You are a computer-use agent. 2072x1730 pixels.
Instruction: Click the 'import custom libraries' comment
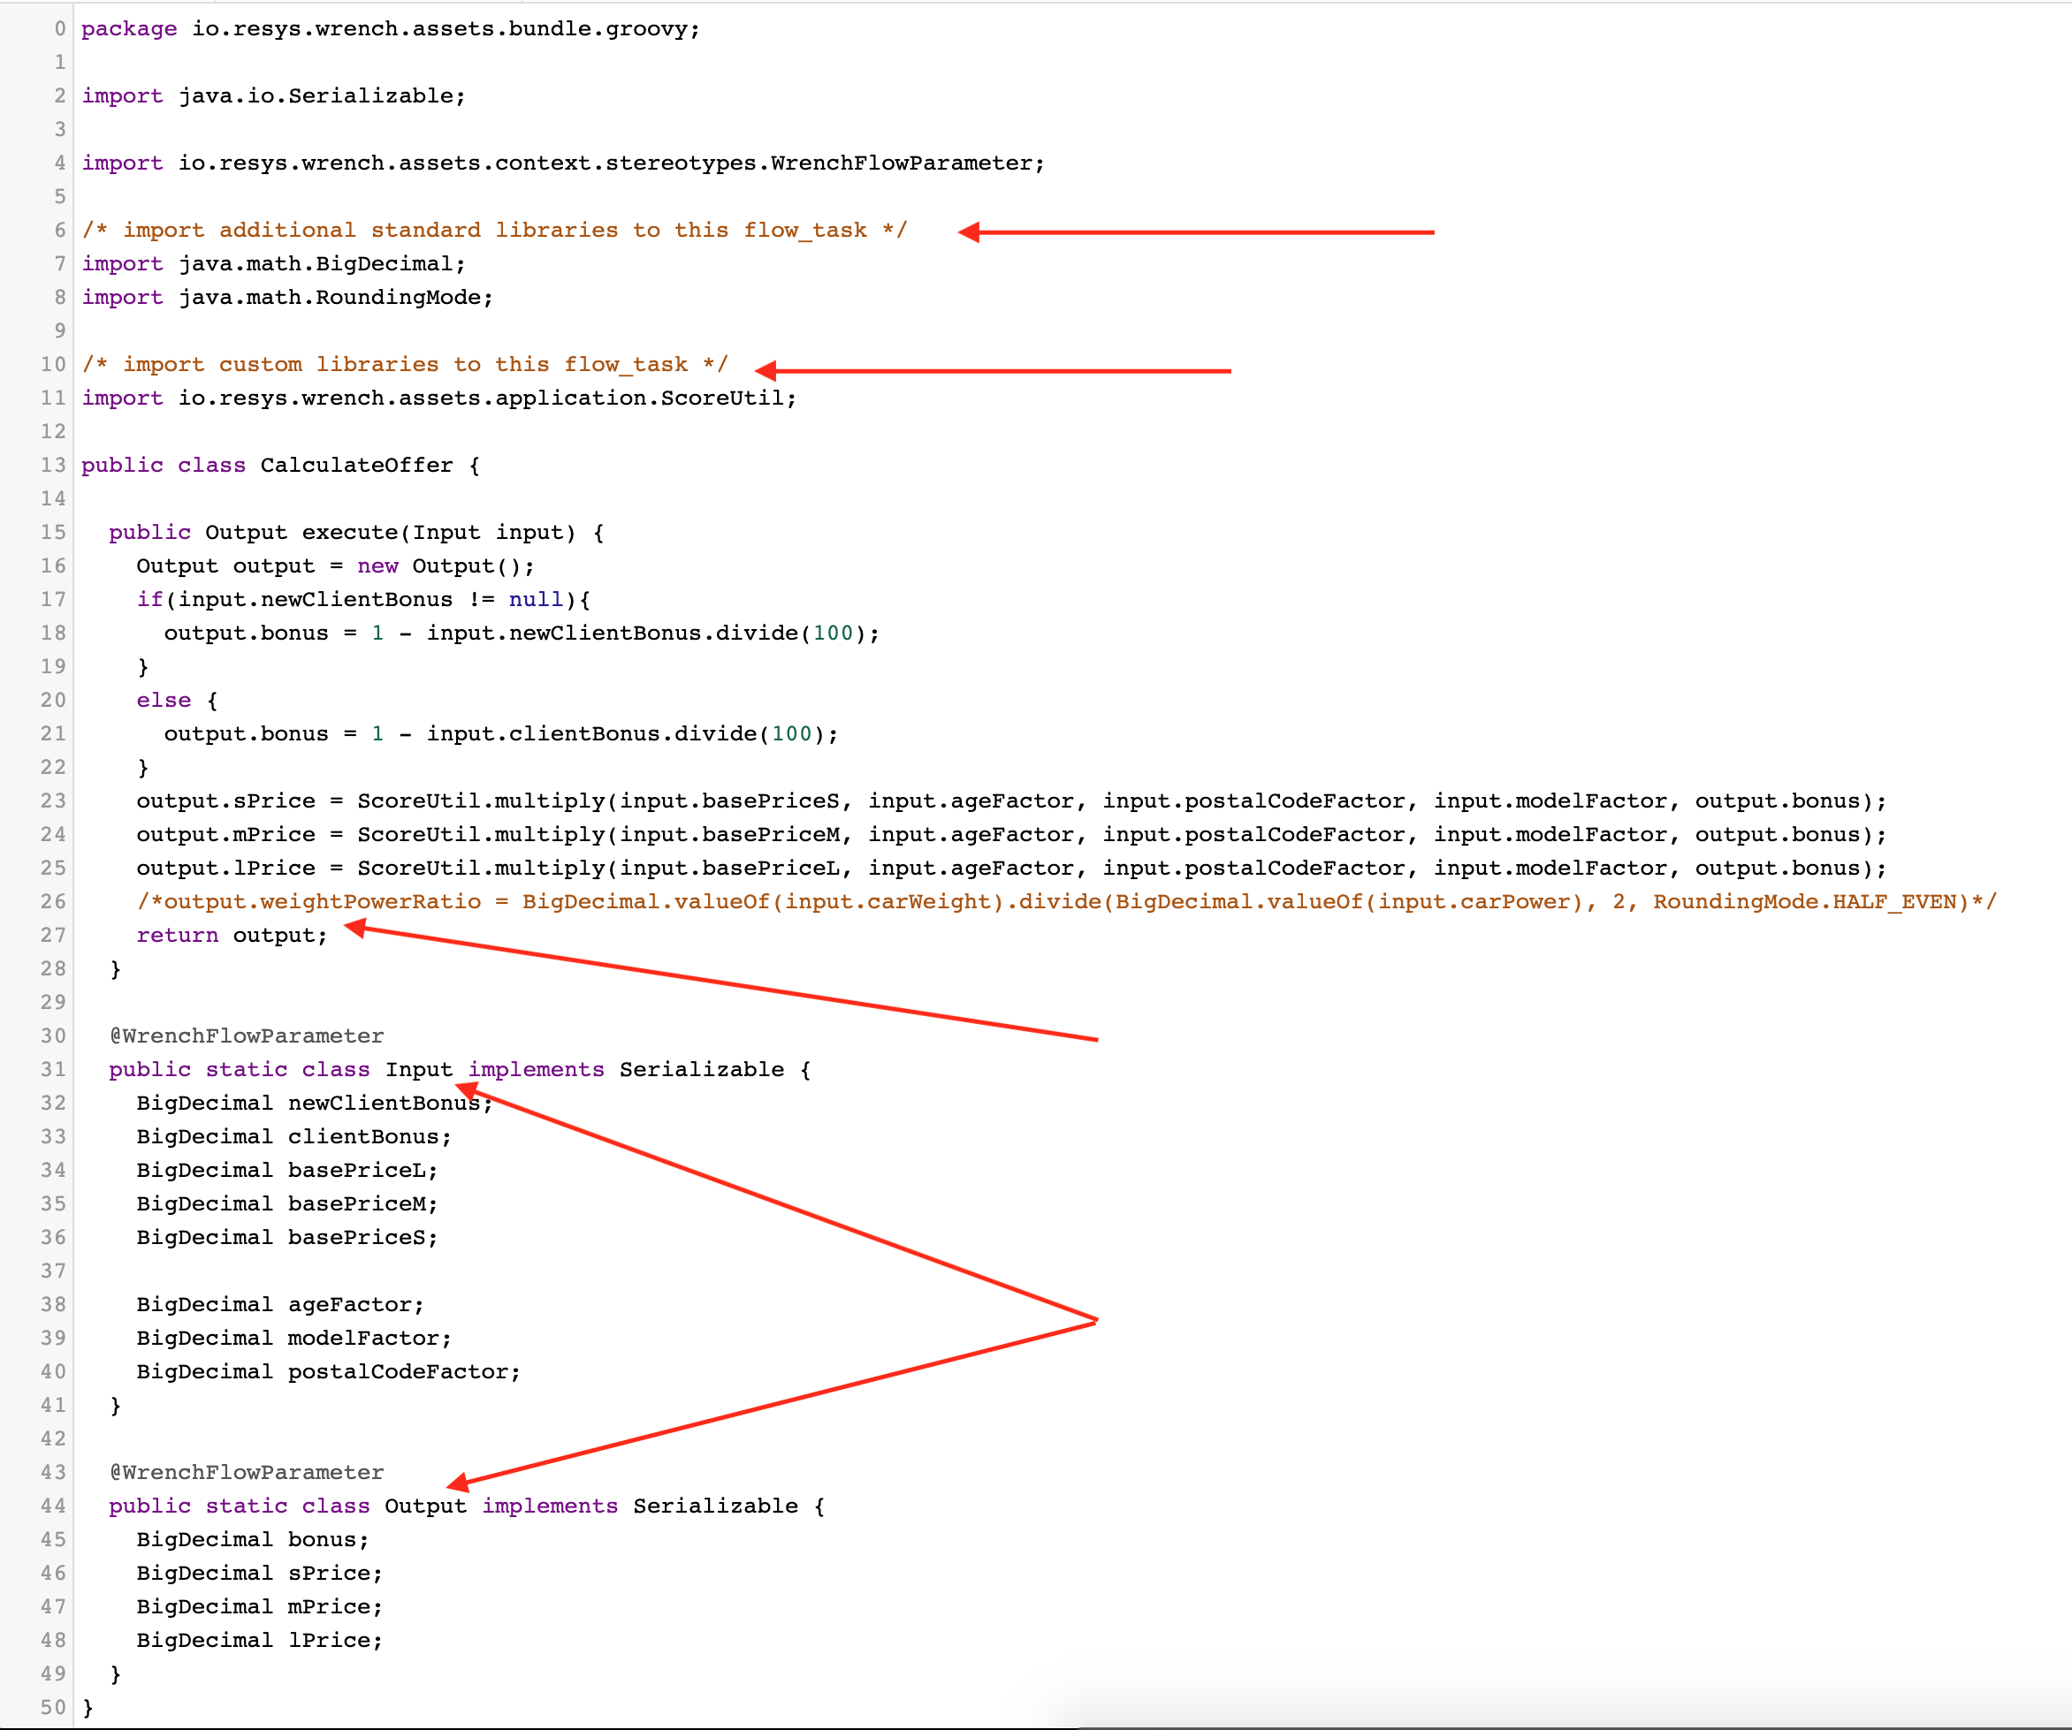[x=405, y=364]
